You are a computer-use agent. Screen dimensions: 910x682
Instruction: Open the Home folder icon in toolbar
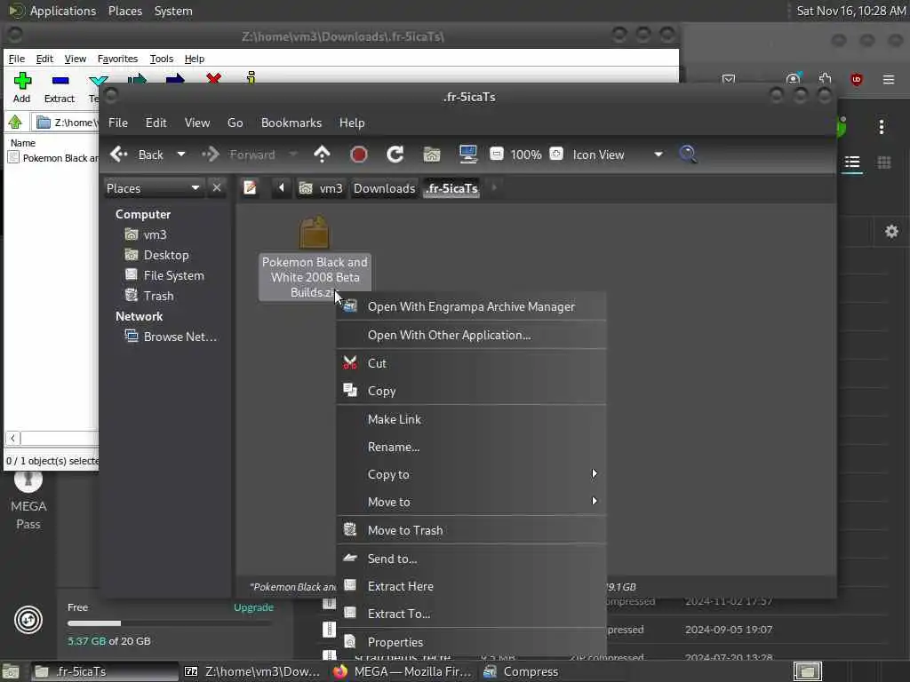click(432, 155)
